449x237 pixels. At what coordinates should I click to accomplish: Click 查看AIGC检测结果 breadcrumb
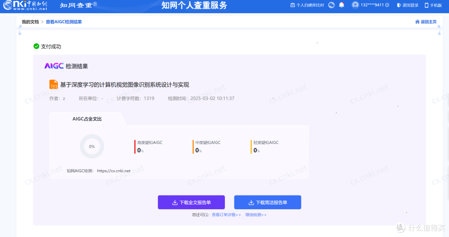point(64,22)
